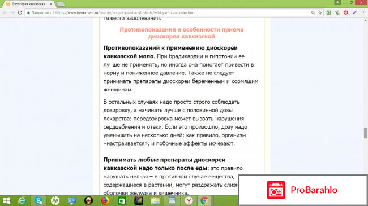Close the Диоскорея кавказская tab

point(51,4)
